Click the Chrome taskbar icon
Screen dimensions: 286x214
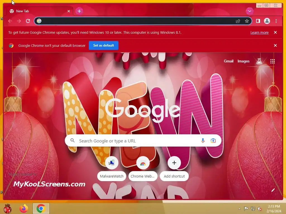[x=41, y=208]
